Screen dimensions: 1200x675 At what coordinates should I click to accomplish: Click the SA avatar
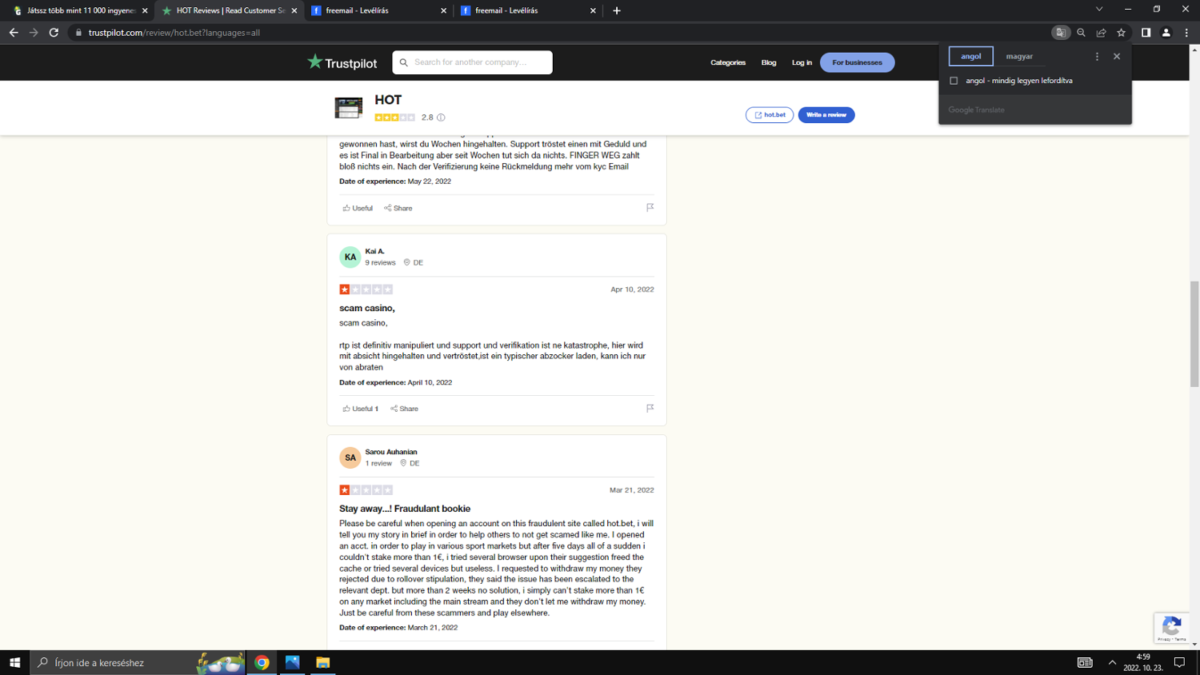click(350, 458)
